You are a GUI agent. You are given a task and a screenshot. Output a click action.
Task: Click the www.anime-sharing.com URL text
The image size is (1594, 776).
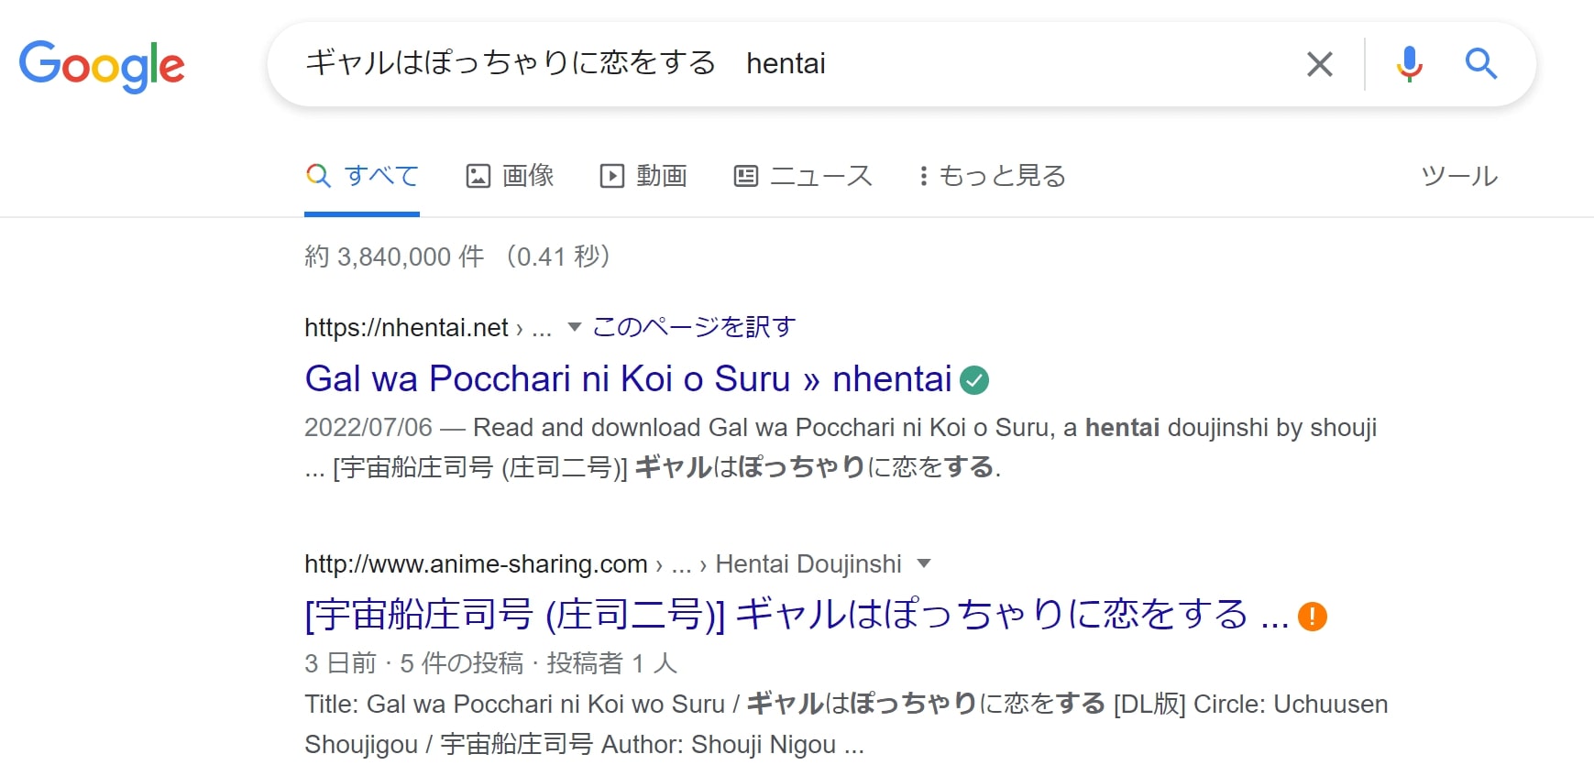(476, 563)
